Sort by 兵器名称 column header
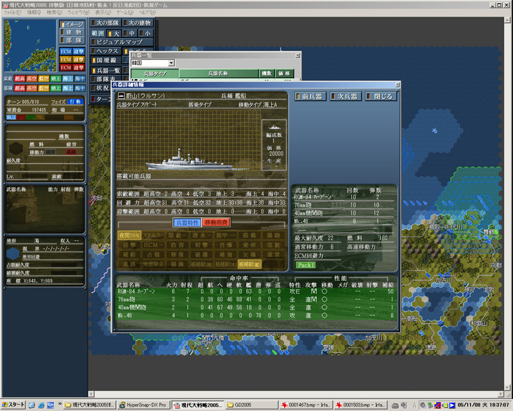513x411 pixels. (218, 73)
